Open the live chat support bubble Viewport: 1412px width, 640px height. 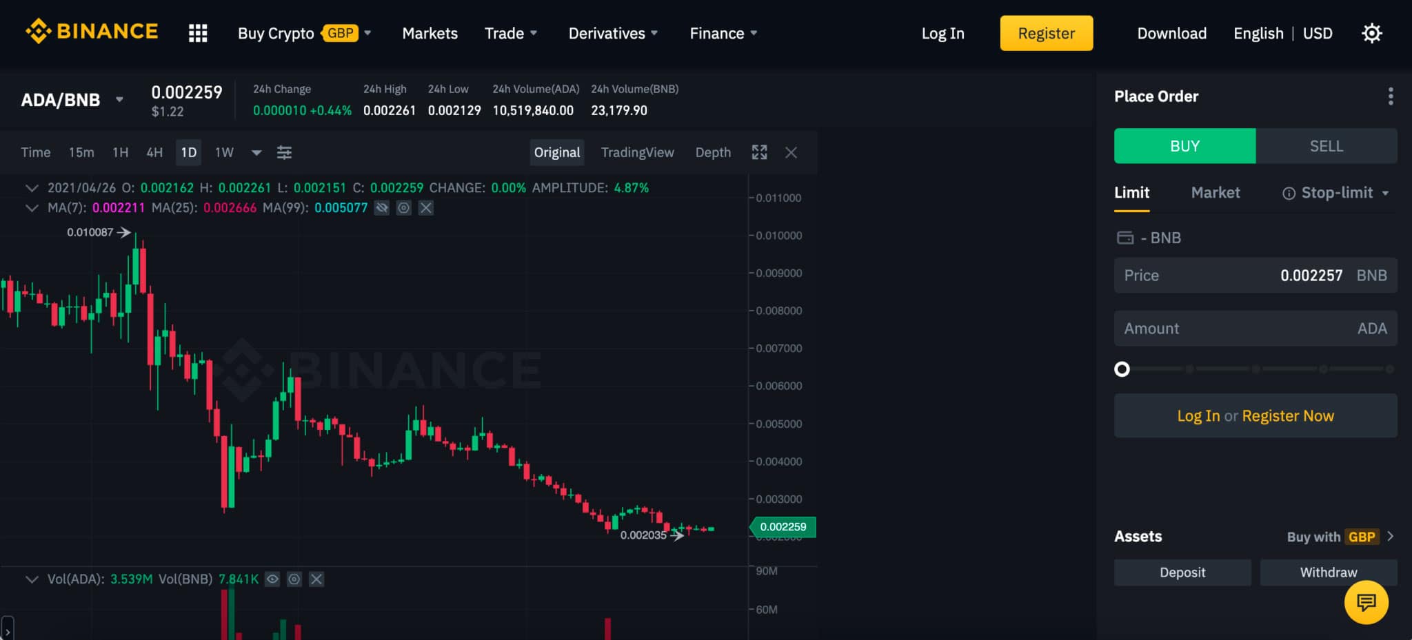point(1366,602)
